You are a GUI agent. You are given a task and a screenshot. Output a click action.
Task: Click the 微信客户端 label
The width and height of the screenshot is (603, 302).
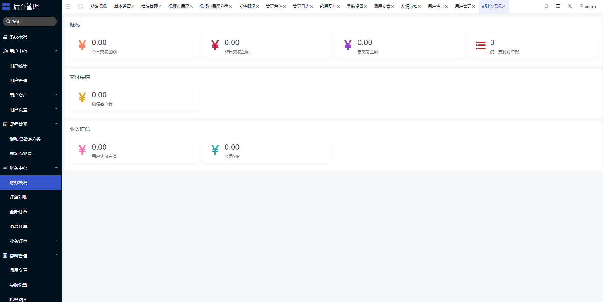click(x=102, y=104)
